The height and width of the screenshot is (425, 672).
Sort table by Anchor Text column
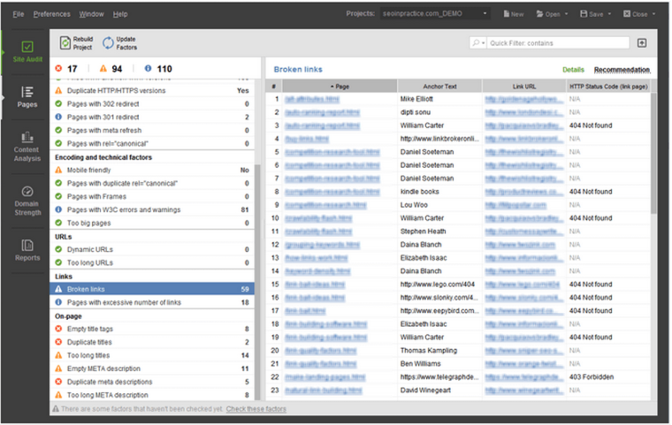click(x=439, y=86)
